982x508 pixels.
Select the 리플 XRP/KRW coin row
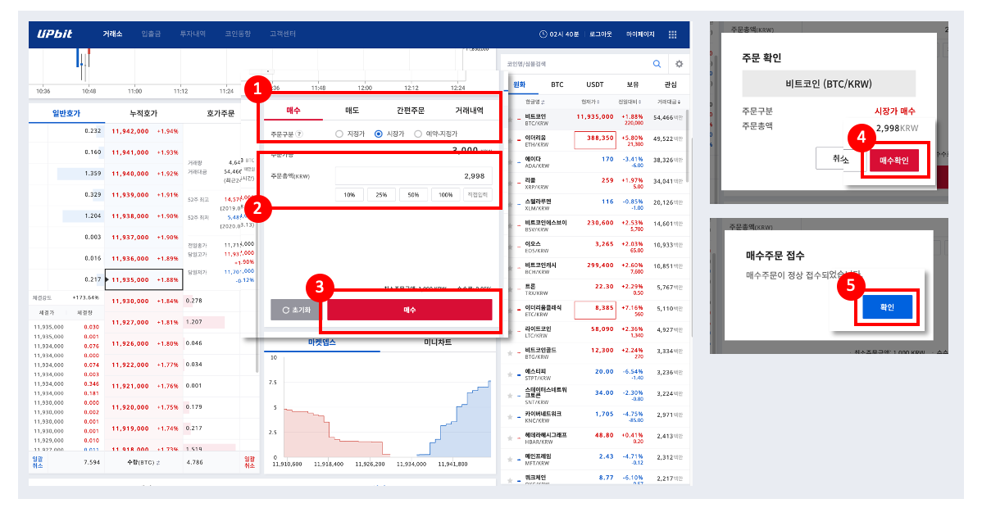point(593,184)
